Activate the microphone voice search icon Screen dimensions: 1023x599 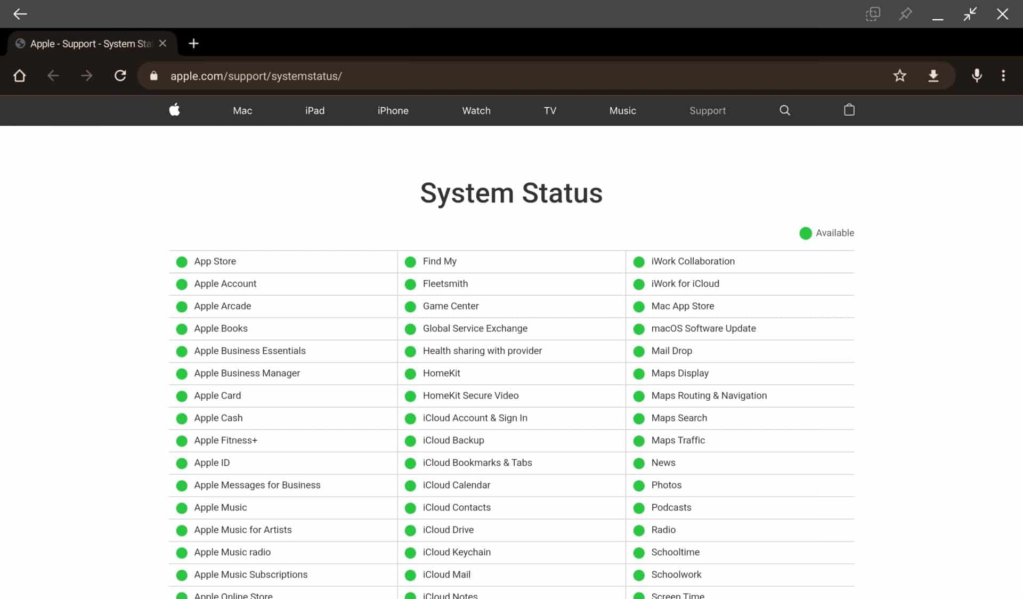click(x=976, y=76)
